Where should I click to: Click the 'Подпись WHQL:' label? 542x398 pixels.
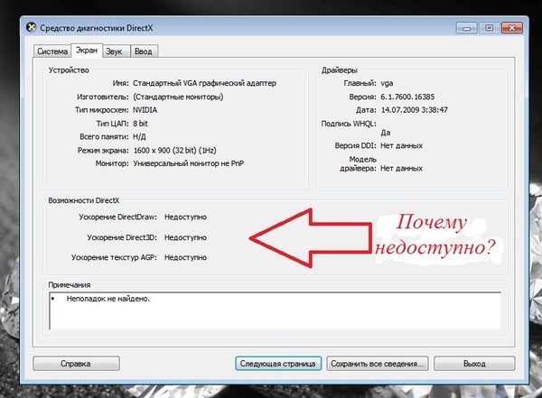pos(349,124)
